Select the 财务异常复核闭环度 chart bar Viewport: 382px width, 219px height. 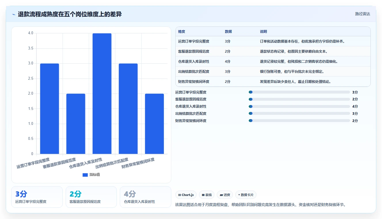154,124
